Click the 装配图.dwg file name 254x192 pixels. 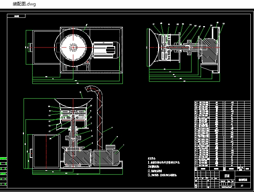(x=24, y=4)
